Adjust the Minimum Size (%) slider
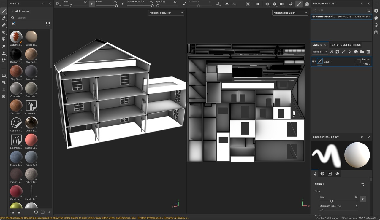The height and width of the screenshot is (220, 380). point(339,210)
